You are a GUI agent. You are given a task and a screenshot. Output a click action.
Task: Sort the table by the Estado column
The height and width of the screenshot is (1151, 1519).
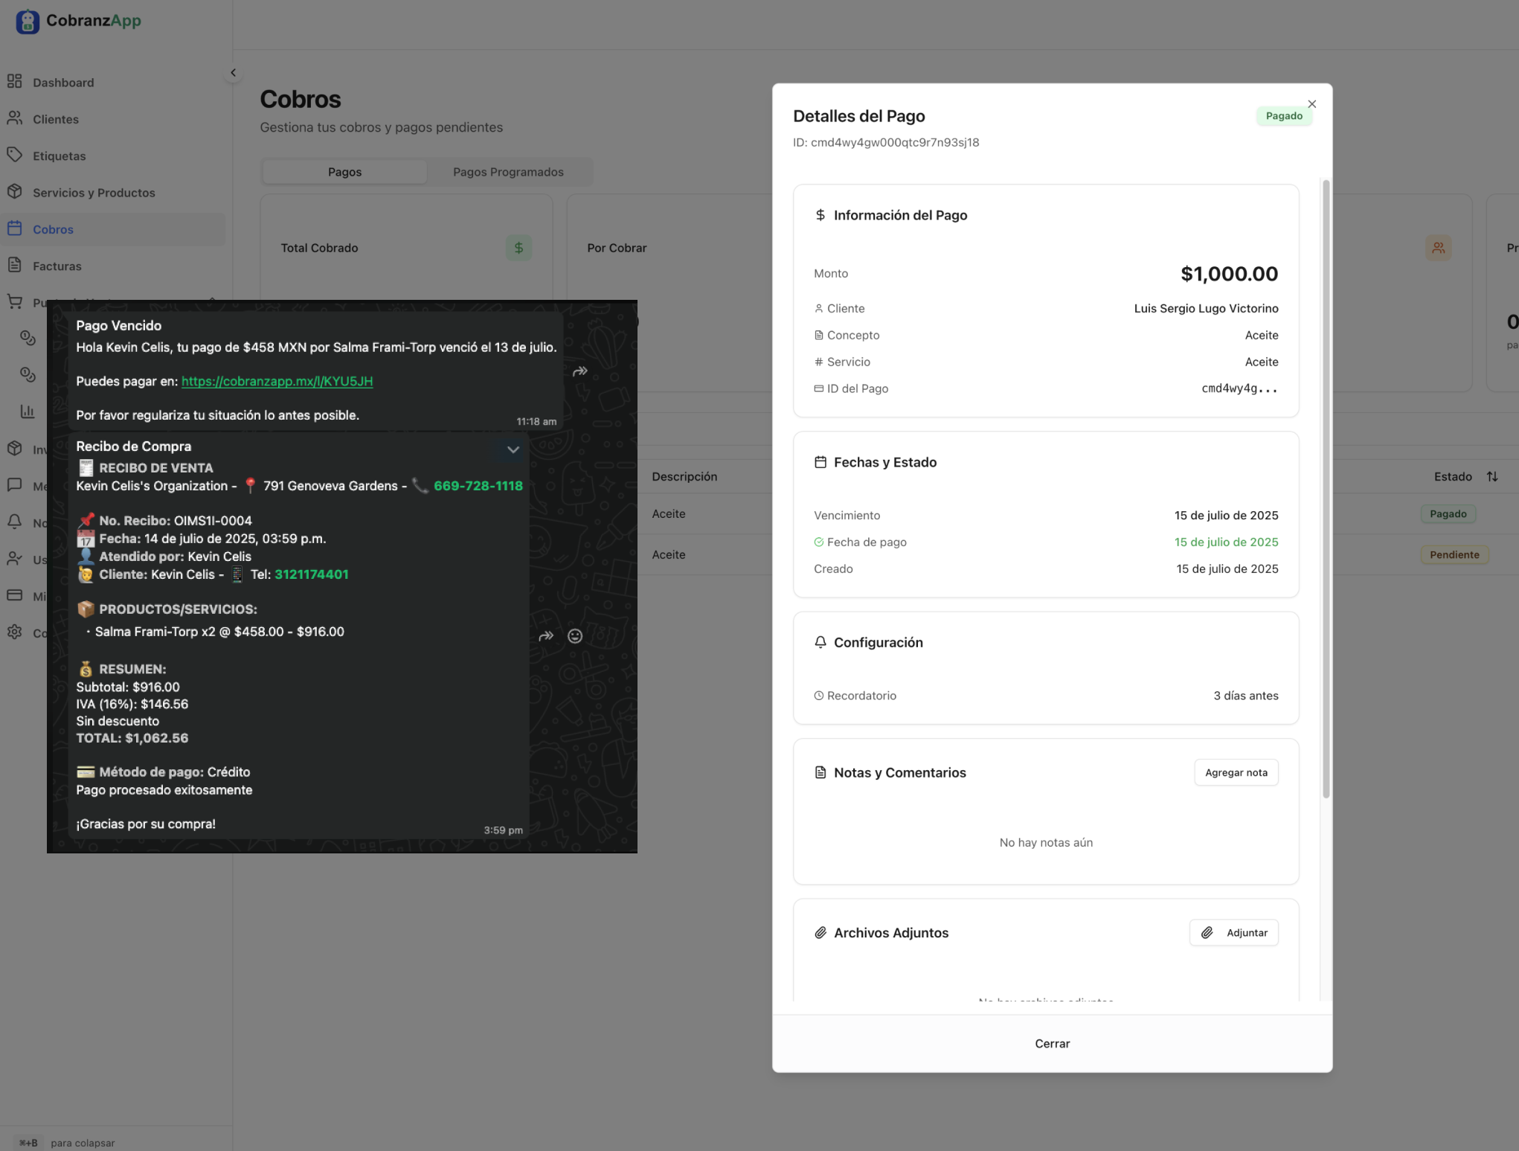(x=1491, y=477)
